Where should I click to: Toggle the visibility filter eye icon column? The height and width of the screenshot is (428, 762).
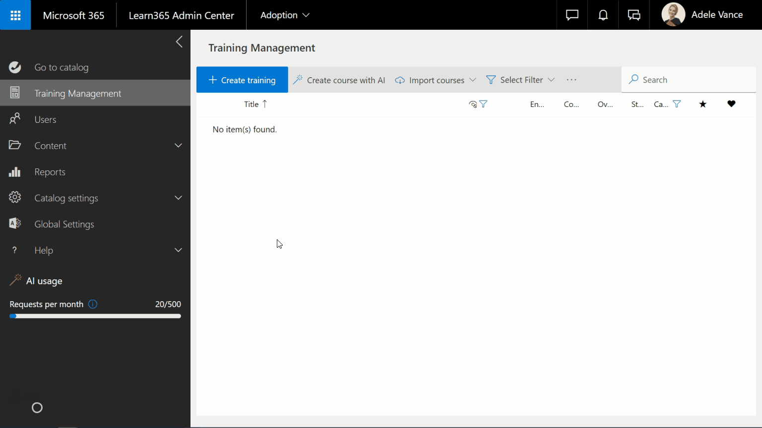point(473,104)
